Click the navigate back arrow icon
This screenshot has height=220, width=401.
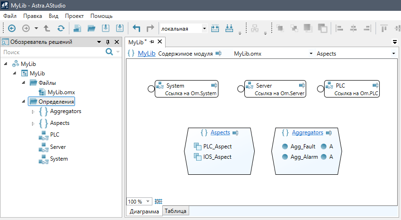tap(12, 28)
